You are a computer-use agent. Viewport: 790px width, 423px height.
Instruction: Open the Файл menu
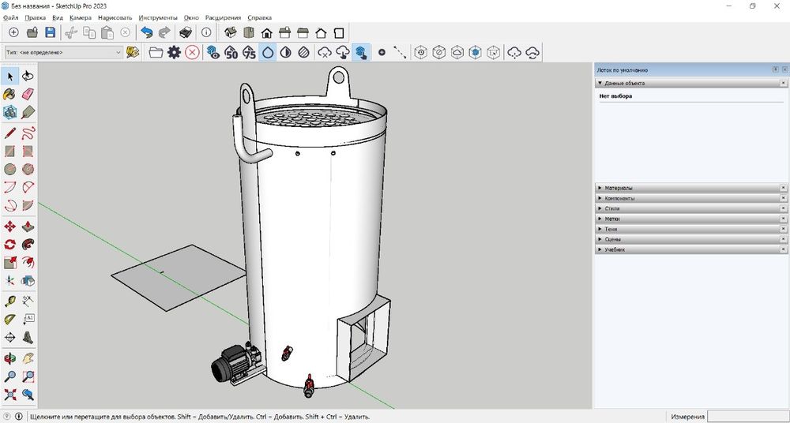(x=10, y=17)
